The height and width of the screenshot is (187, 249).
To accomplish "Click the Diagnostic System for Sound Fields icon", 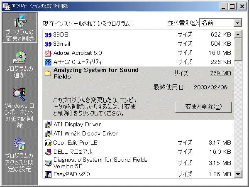I will click(48, 163).
